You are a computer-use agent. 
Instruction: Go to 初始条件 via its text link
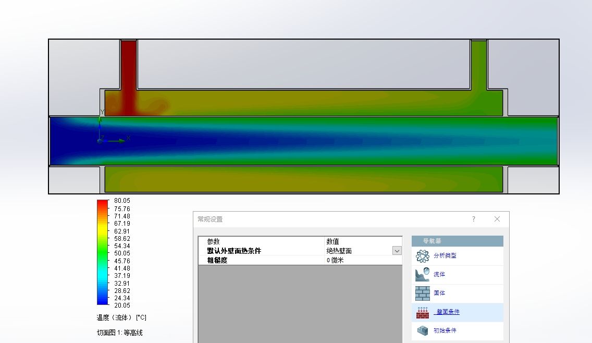click(x=445, y=330)
